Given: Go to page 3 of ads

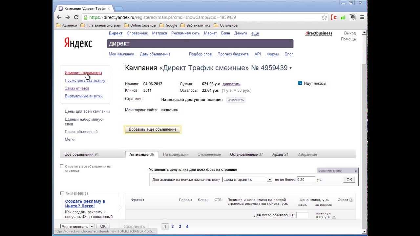Looking at the screenshot, I should pyautogui.click(x=180, y=226).
